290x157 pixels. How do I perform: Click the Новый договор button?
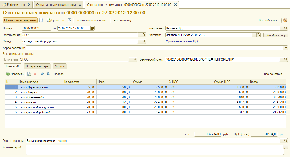click(x=276, y=35)
